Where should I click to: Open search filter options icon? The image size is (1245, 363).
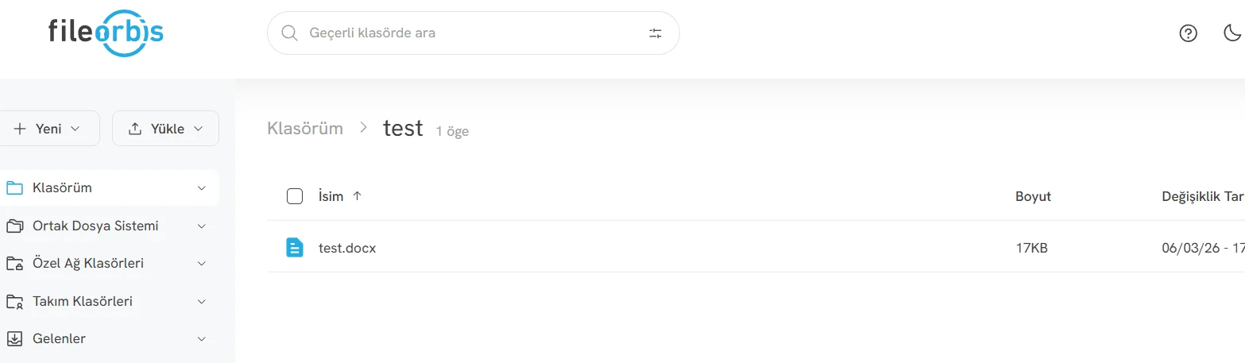tap(655, 33)
